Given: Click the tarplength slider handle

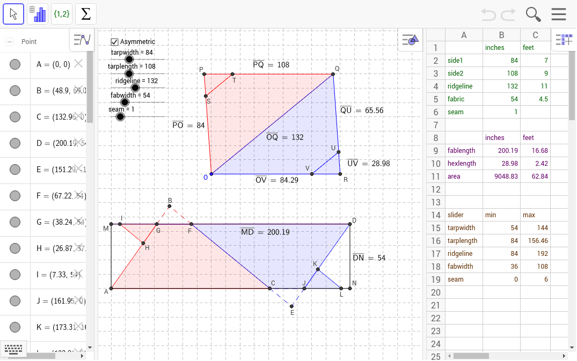Looking at the screenshot, I should (x=129, y=73).
